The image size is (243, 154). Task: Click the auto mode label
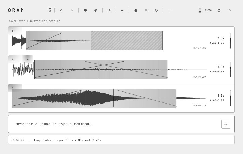208,10
